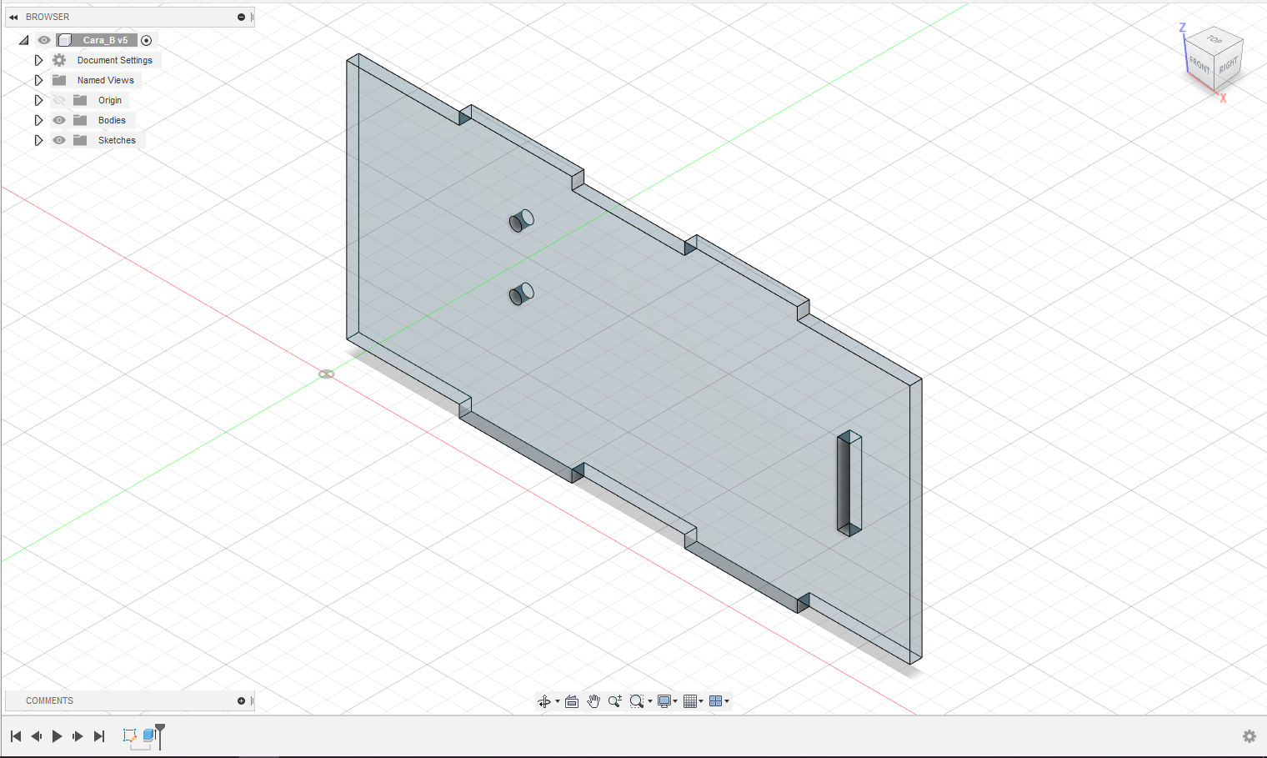Toggle visibility of Cara_B v5 component
The height and width of the screenshot is (758, 1267).
44,40
